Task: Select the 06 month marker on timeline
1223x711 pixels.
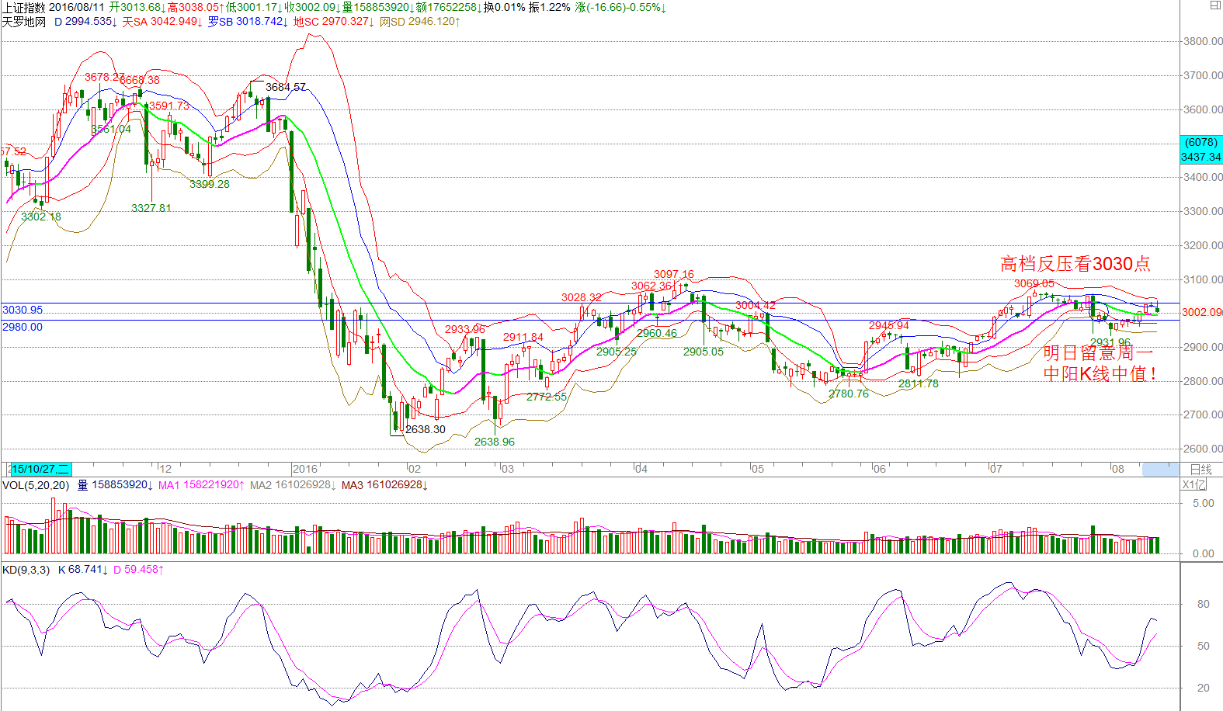Action: coord(879,469)
